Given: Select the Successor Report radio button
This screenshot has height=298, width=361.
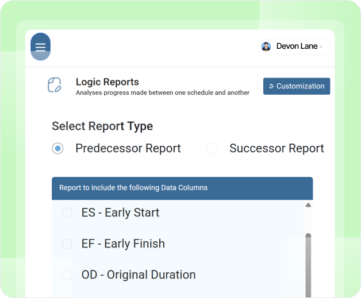Looking at the screenshot, I should pyautogui.click(x=212, y=148).
